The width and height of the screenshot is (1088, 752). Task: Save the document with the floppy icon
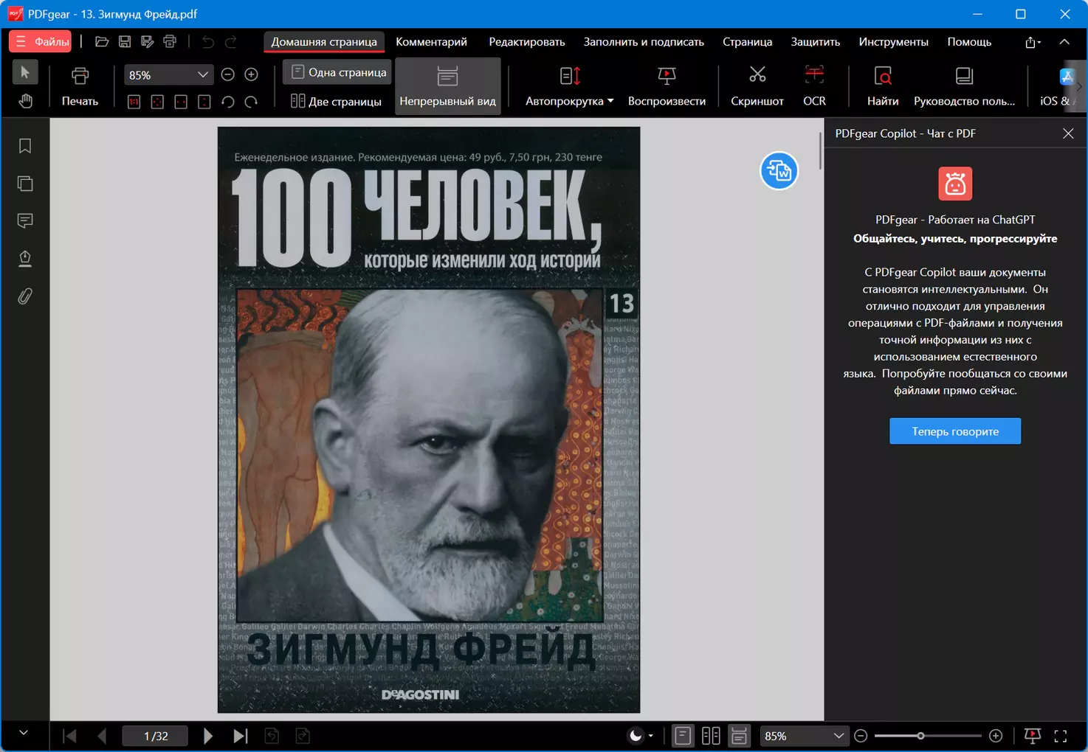125,42
